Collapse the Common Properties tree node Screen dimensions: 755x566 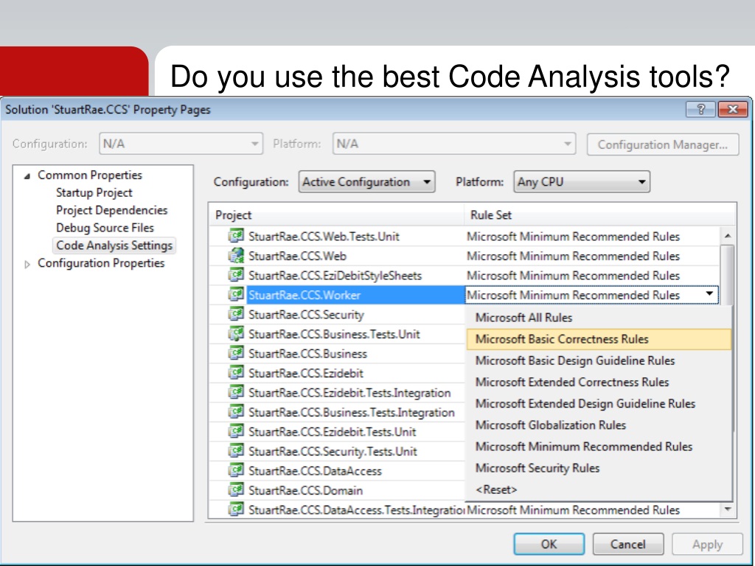point(27,176)
